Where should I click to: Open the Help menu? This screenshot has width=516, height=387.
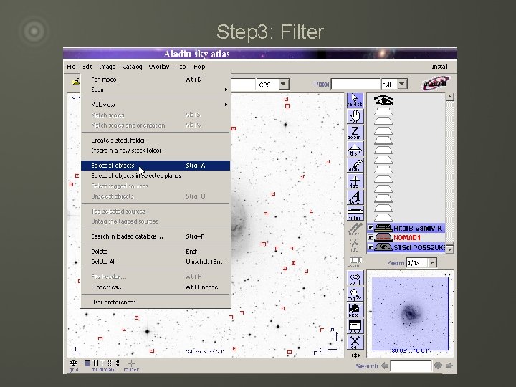pos(199,67)
